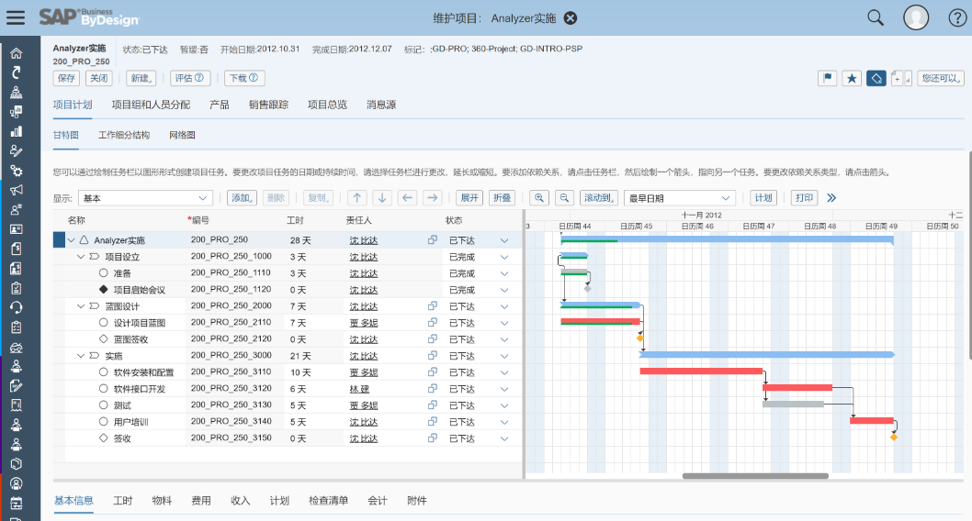Toggle the favorite star button
Screen dimensions: 972x521
(852, 79)
